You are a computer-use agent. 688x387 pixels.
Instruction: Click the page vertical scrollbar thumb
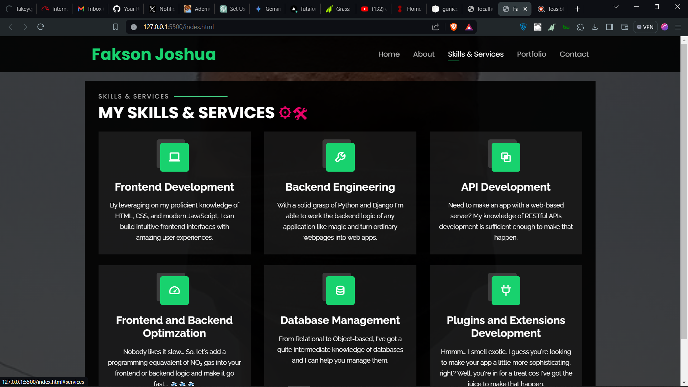coord(684,191)
